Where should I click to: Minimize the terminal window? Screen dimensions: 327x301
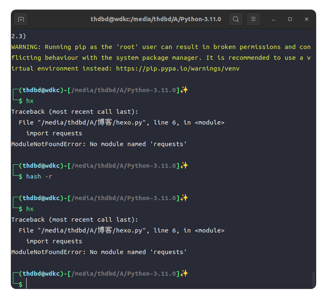tap(273, 20)
